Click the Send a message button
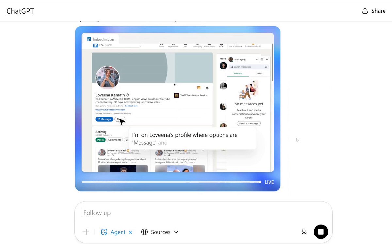This screenshot has height=244, width=392. point(249,123)
